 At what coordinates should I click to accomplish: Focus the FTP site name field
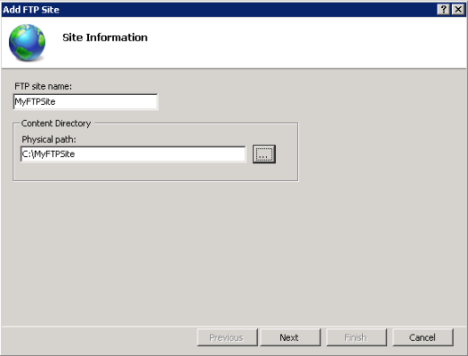click(85, 101)
